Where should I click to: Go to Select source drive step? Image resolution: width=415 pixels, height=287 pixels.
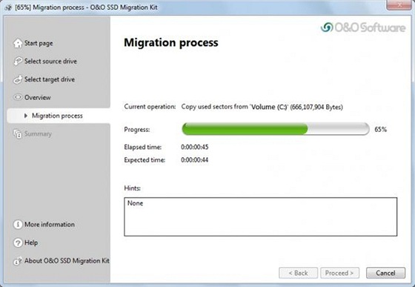pyautogui.click(x=50, y=61)
